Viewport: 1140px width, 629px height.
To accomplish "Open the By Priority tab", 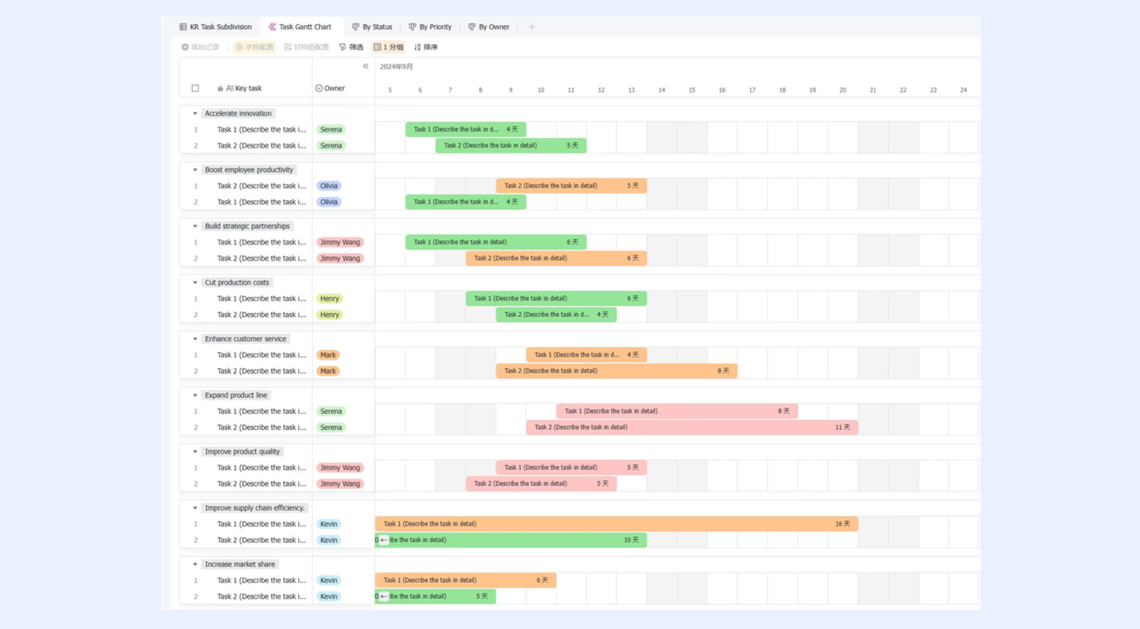I will tap(430, 27).
